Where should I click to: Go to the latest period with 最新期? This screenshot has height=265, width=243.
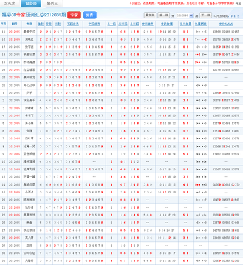coord(150,15)
